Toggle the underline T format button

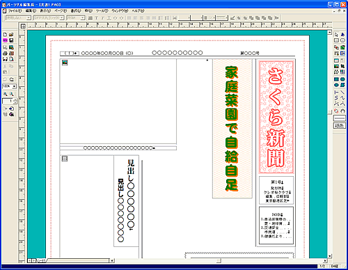(109, 18)
